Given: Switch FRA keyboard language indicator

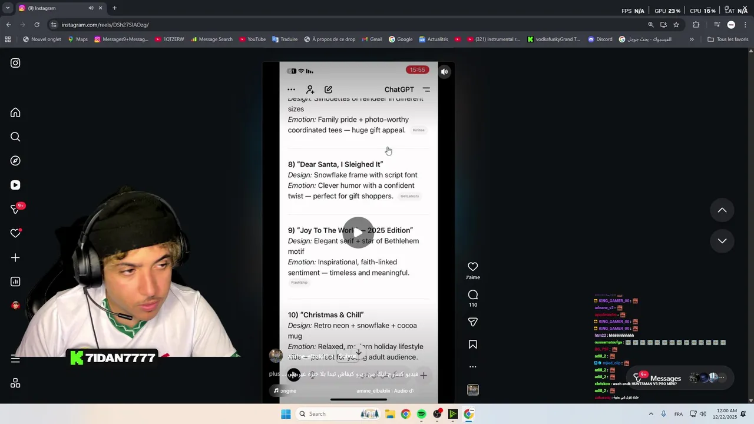Looking at the screenshot, I should click(x=679, y=414).
